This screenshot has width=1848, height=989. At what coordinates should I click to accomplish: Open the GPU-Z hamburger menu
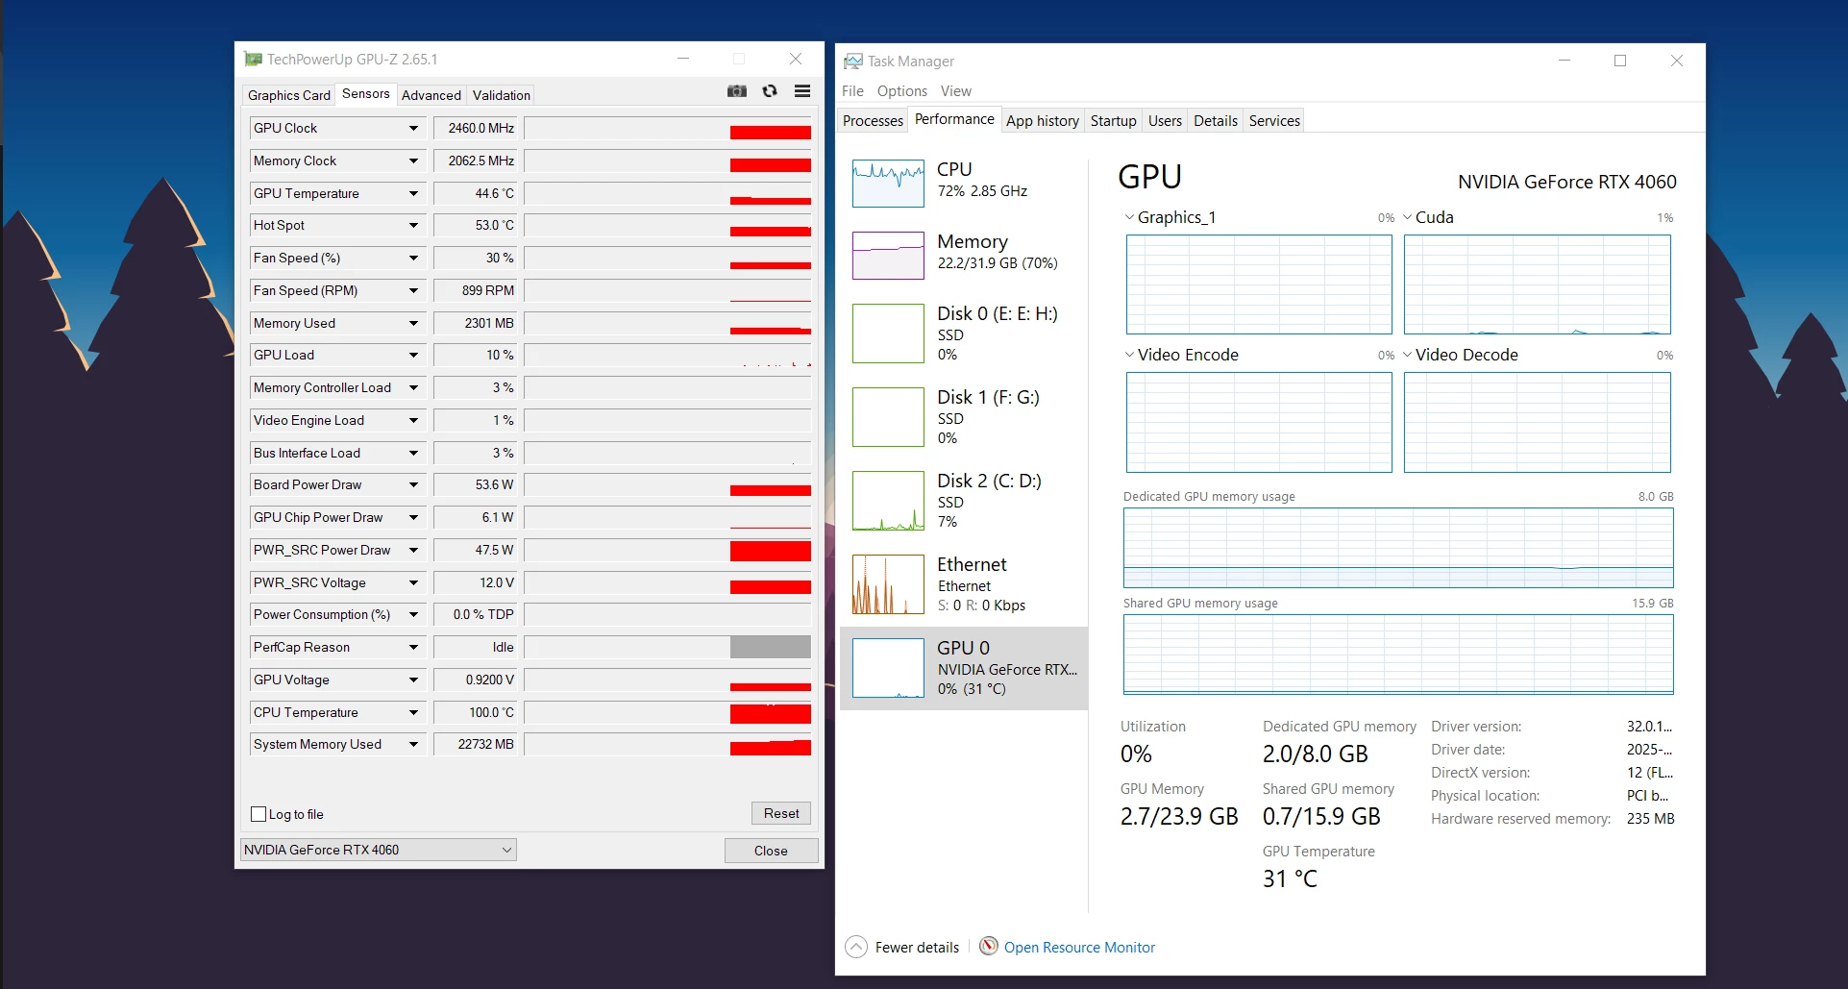pos(802,91)
